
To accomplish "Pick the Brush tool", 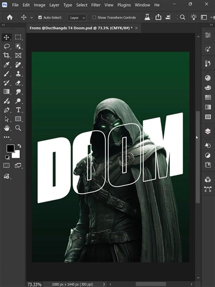I will click(x=7, y=74).
